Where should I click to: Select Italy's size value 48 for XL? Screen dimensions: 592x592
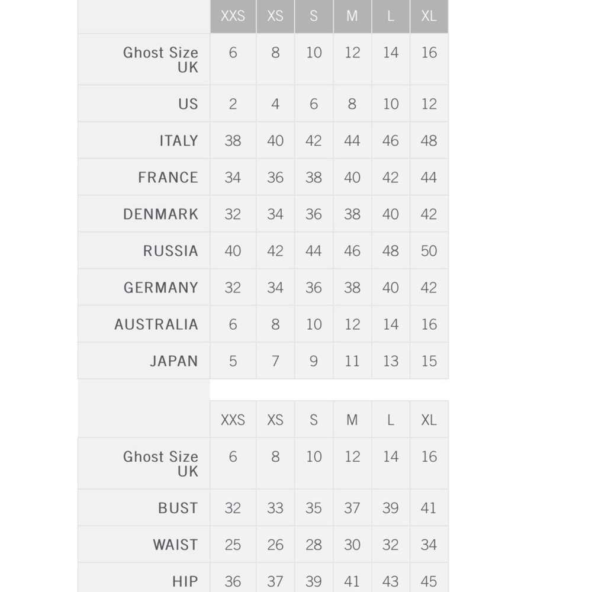(429, 141)
